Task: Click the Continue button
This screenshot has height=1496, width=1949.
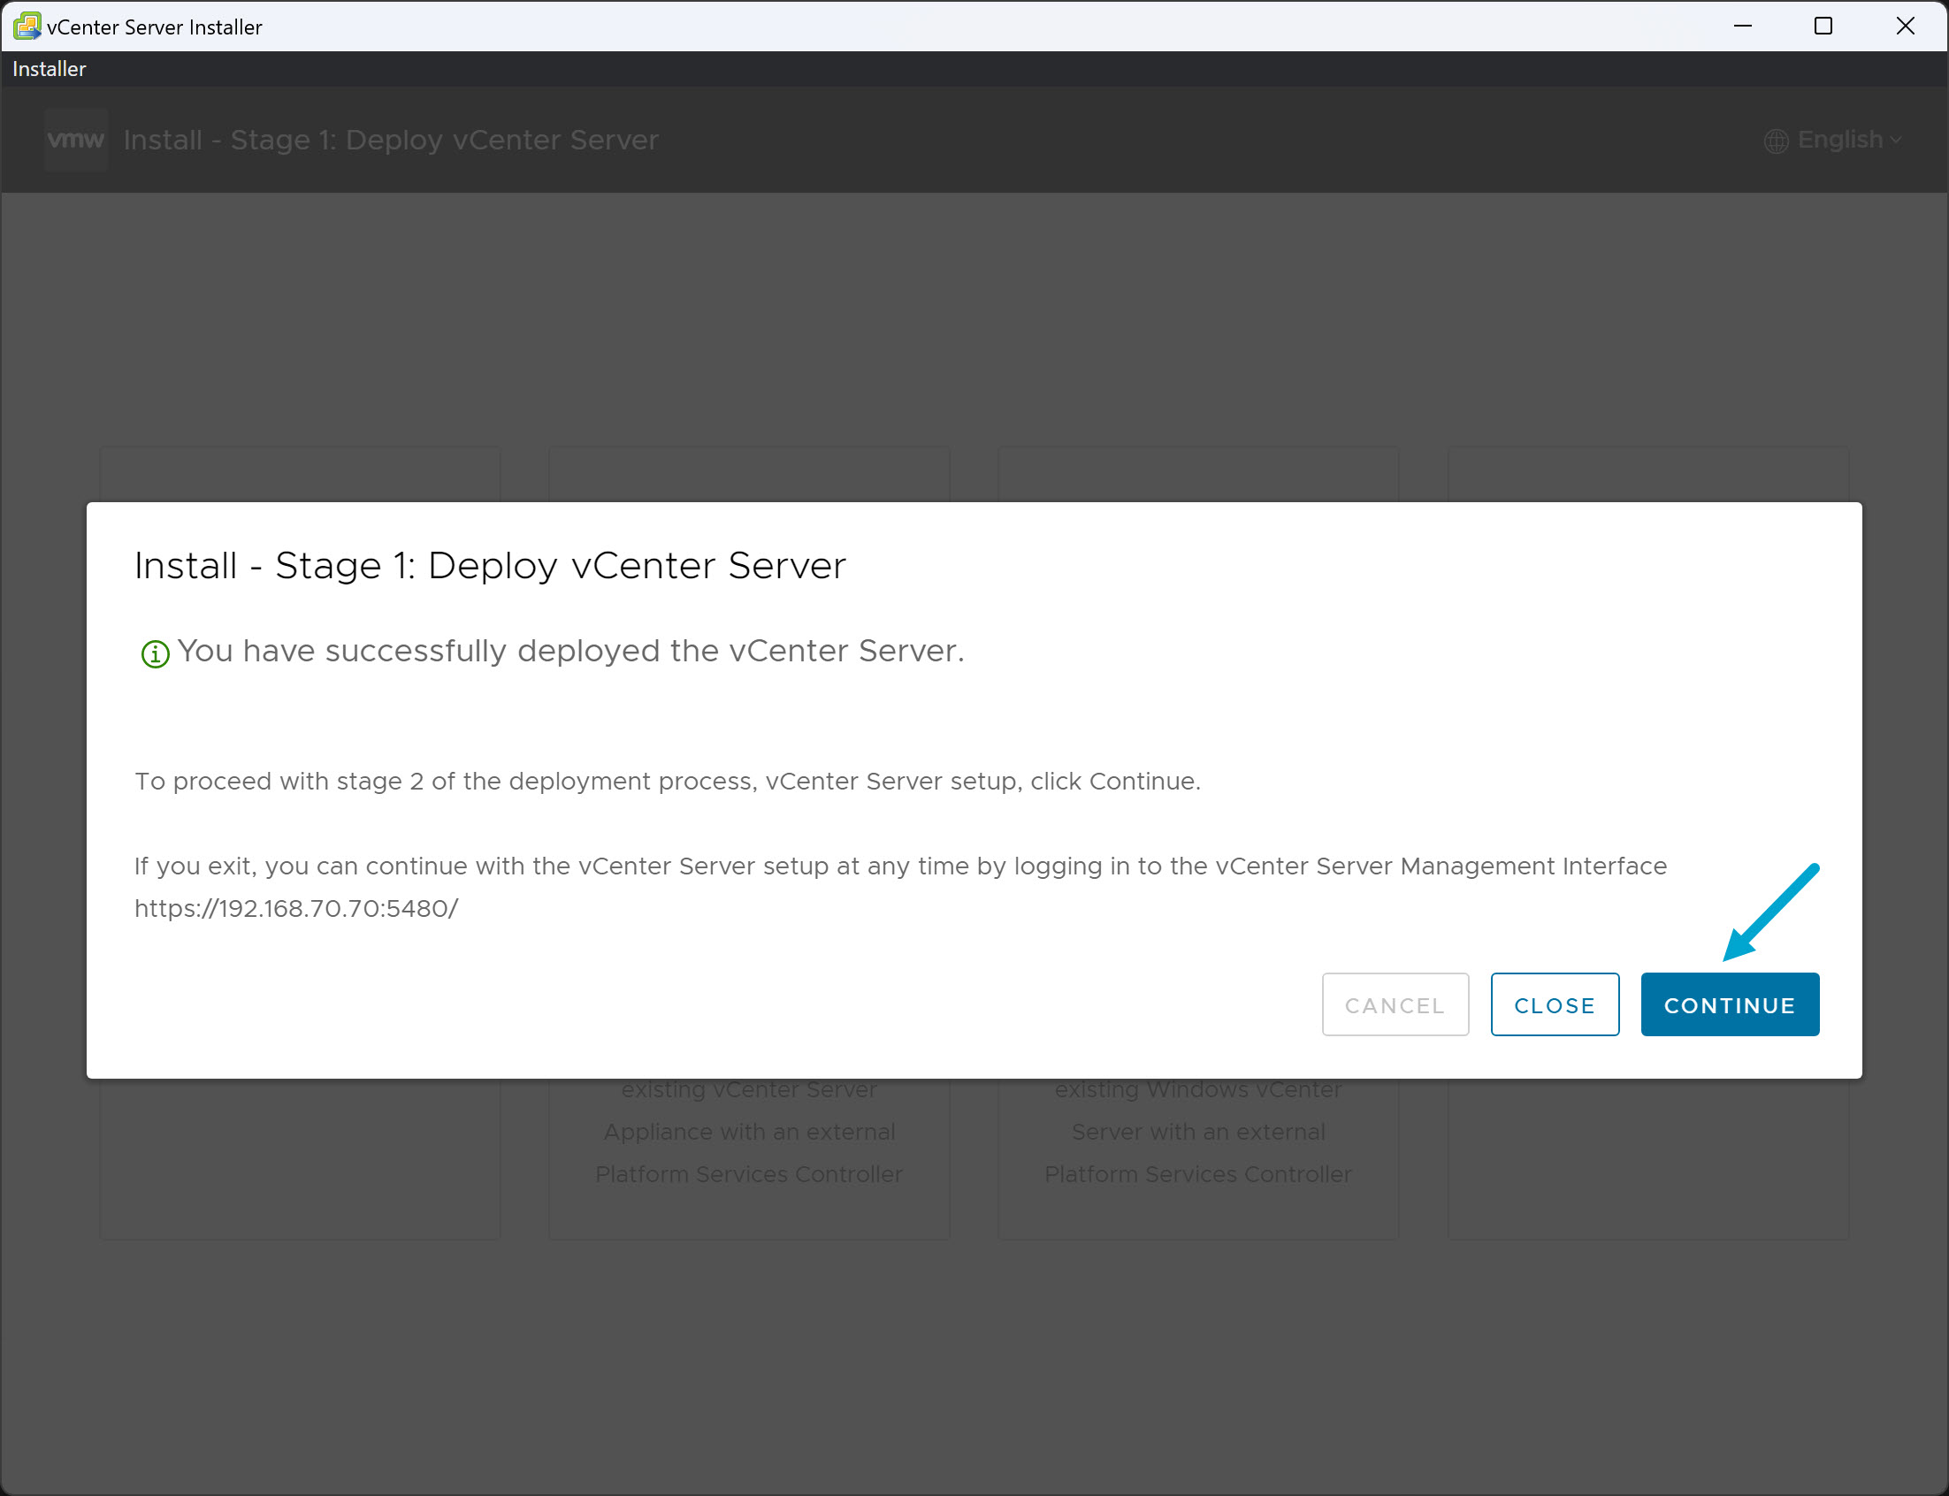Action: click(x=1728, y=1004)
